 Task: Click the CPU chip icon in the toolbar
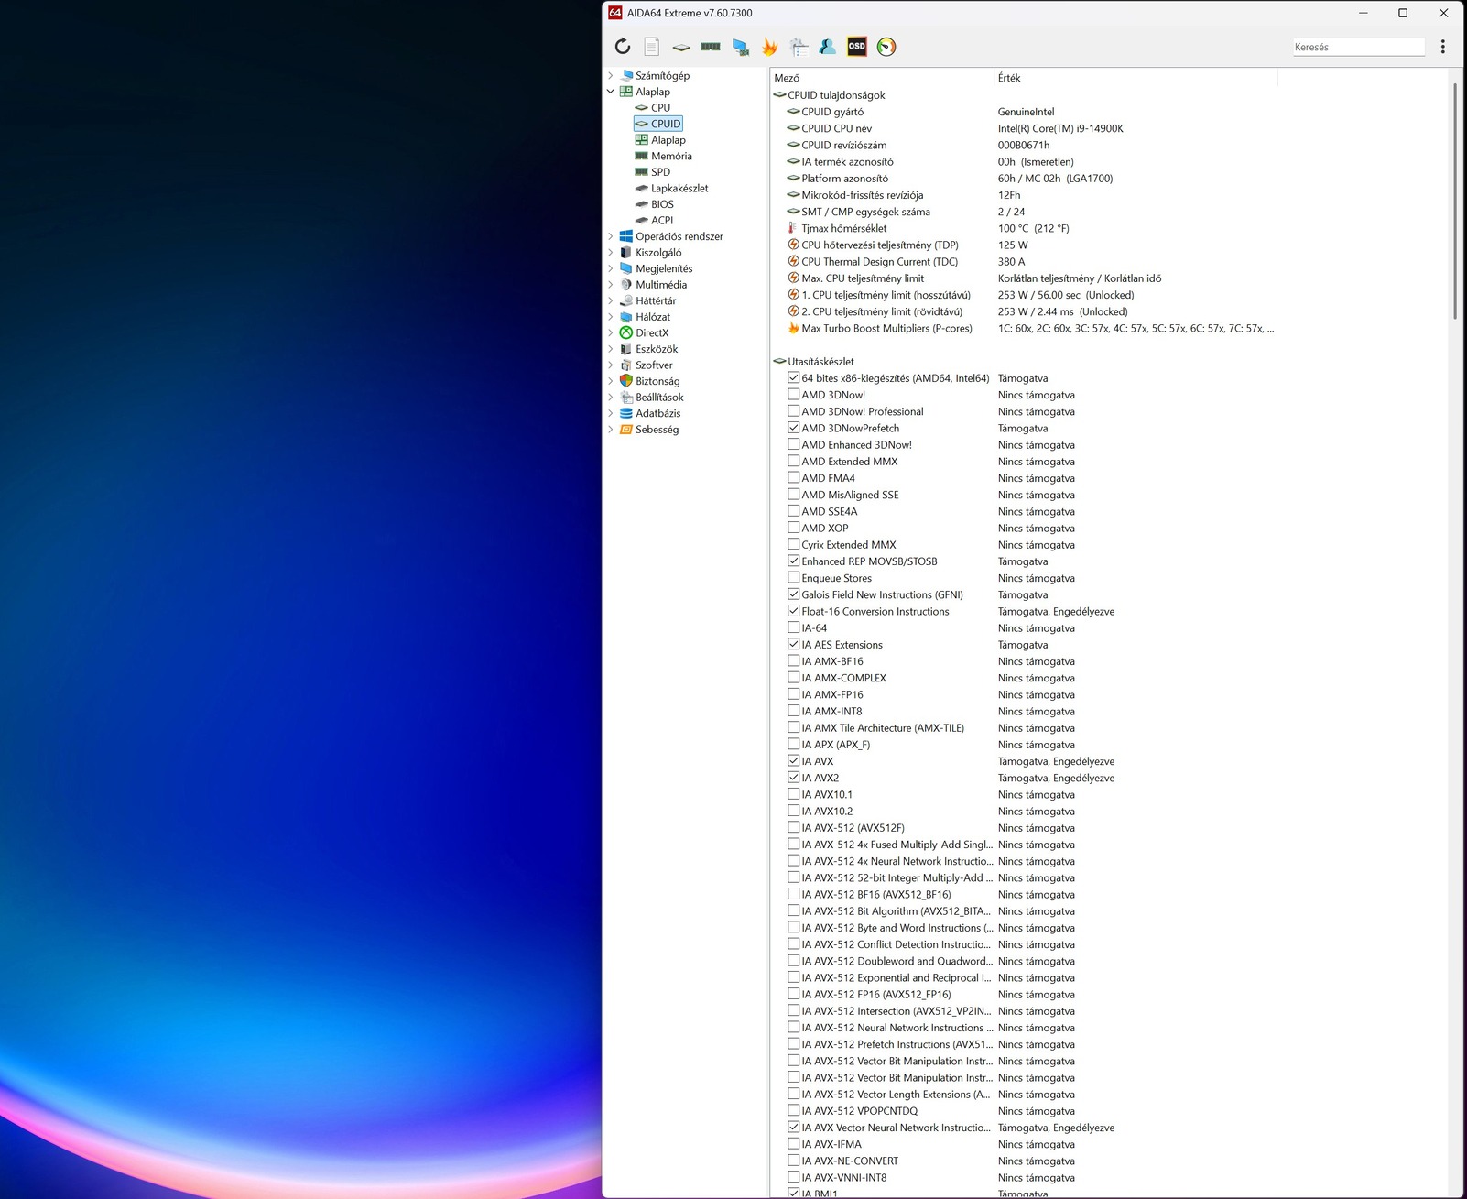click(681, 47)
